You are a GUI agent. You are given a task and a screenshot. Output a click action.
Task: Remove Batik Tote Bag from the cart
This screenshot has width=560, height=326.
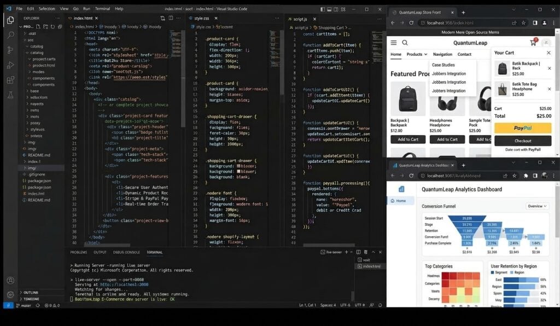(x=549, y=89)
